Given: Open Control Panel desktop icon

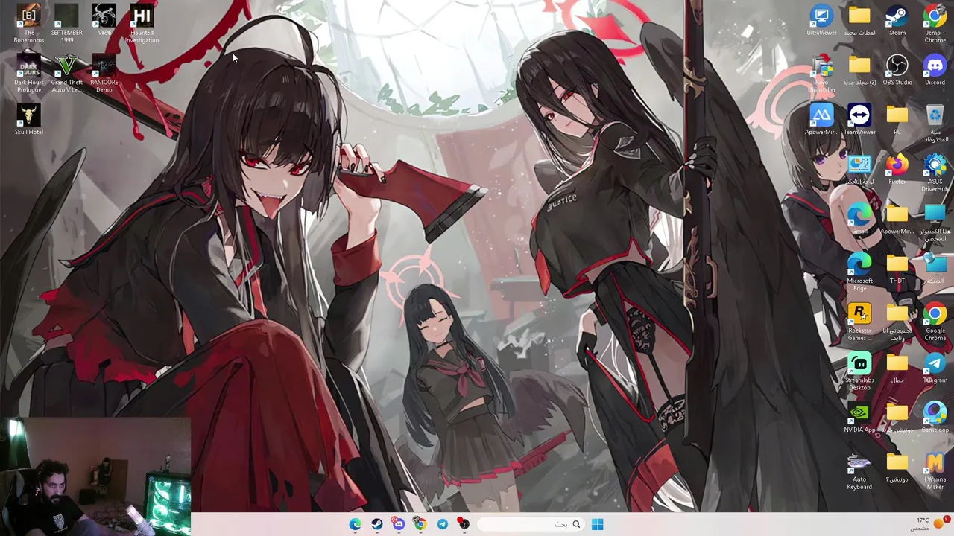Looking at the screenshot, I should pos(859,170).
